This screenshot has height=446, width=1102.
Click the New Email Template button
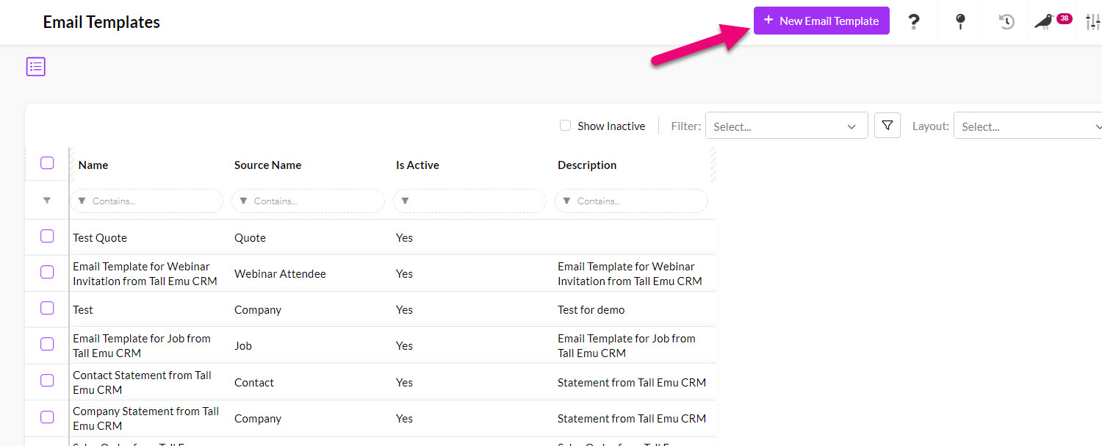click(x=821, y=20)
